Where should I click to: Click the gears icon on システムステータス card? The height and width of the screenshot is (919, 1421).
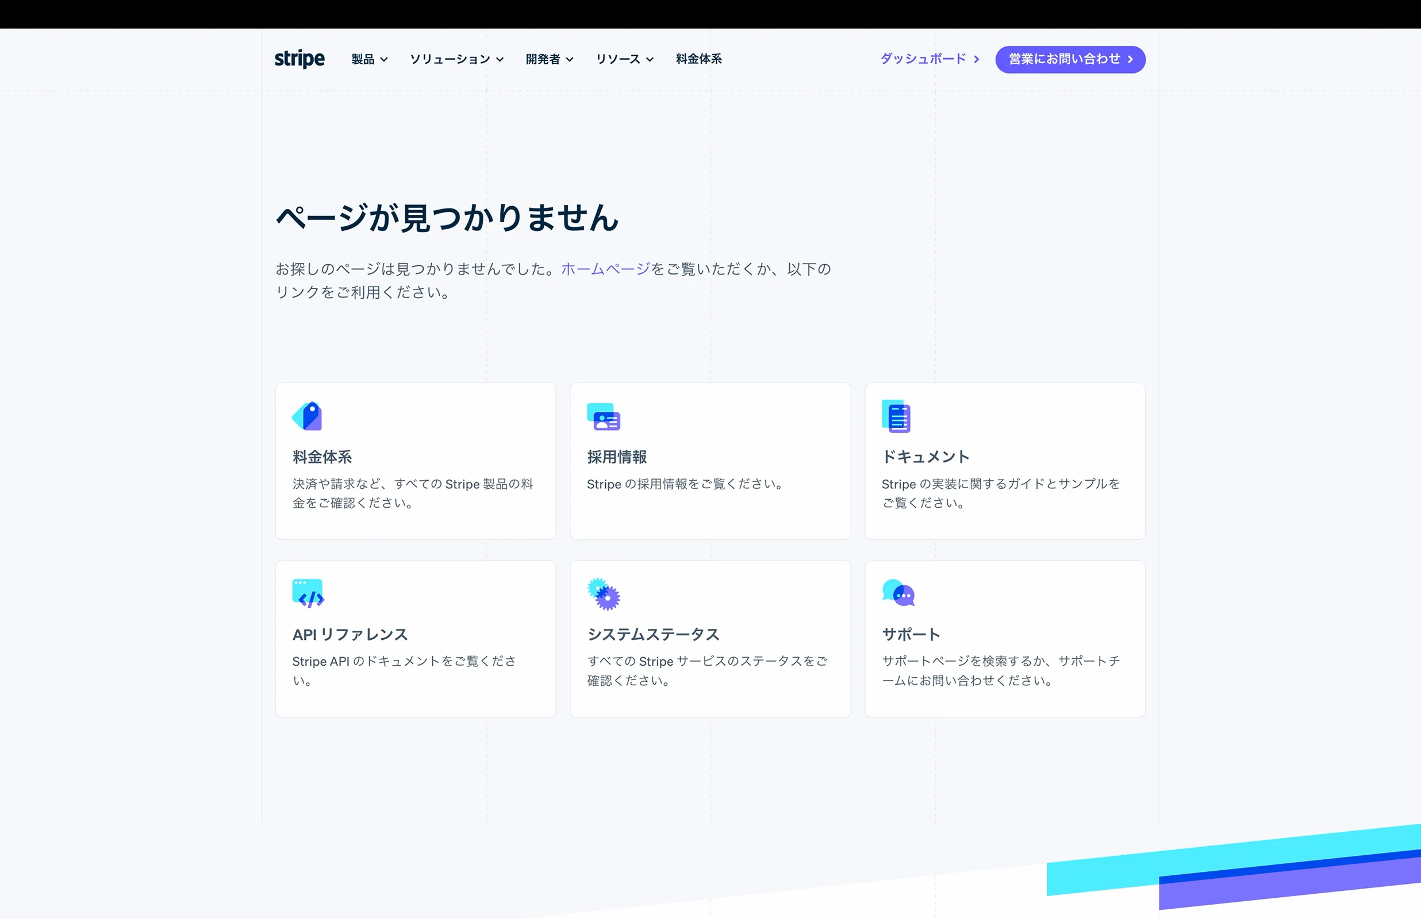(x=603, y=594)
